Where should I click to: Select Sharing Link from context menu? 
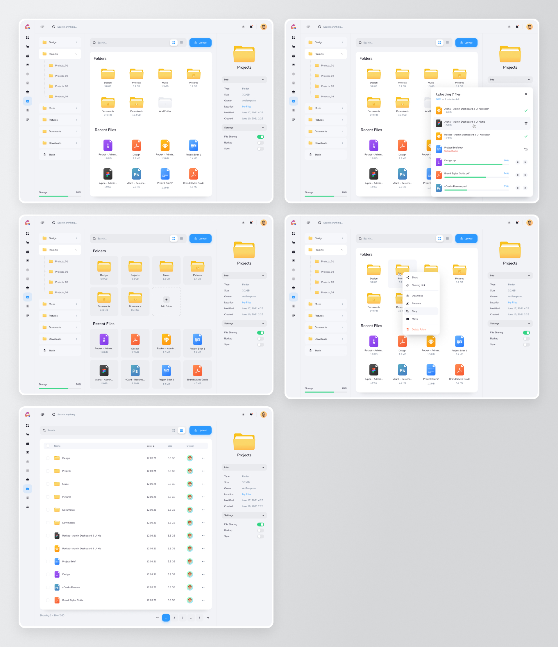point(418,285)
